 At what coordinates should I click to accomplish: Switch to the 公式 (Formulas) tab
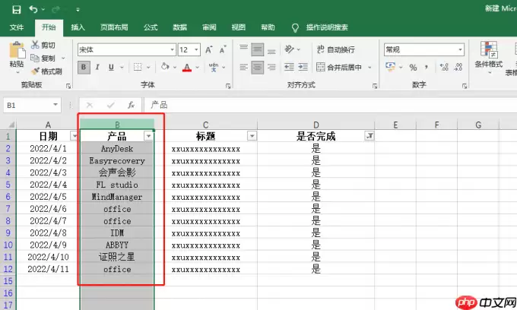[151, 27]
